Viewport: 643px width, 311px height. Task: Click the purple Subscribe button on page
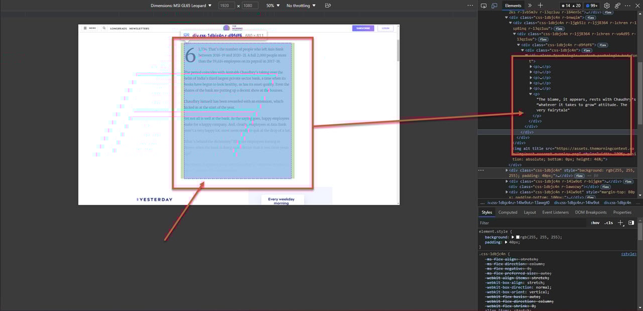tap(363, 28)
